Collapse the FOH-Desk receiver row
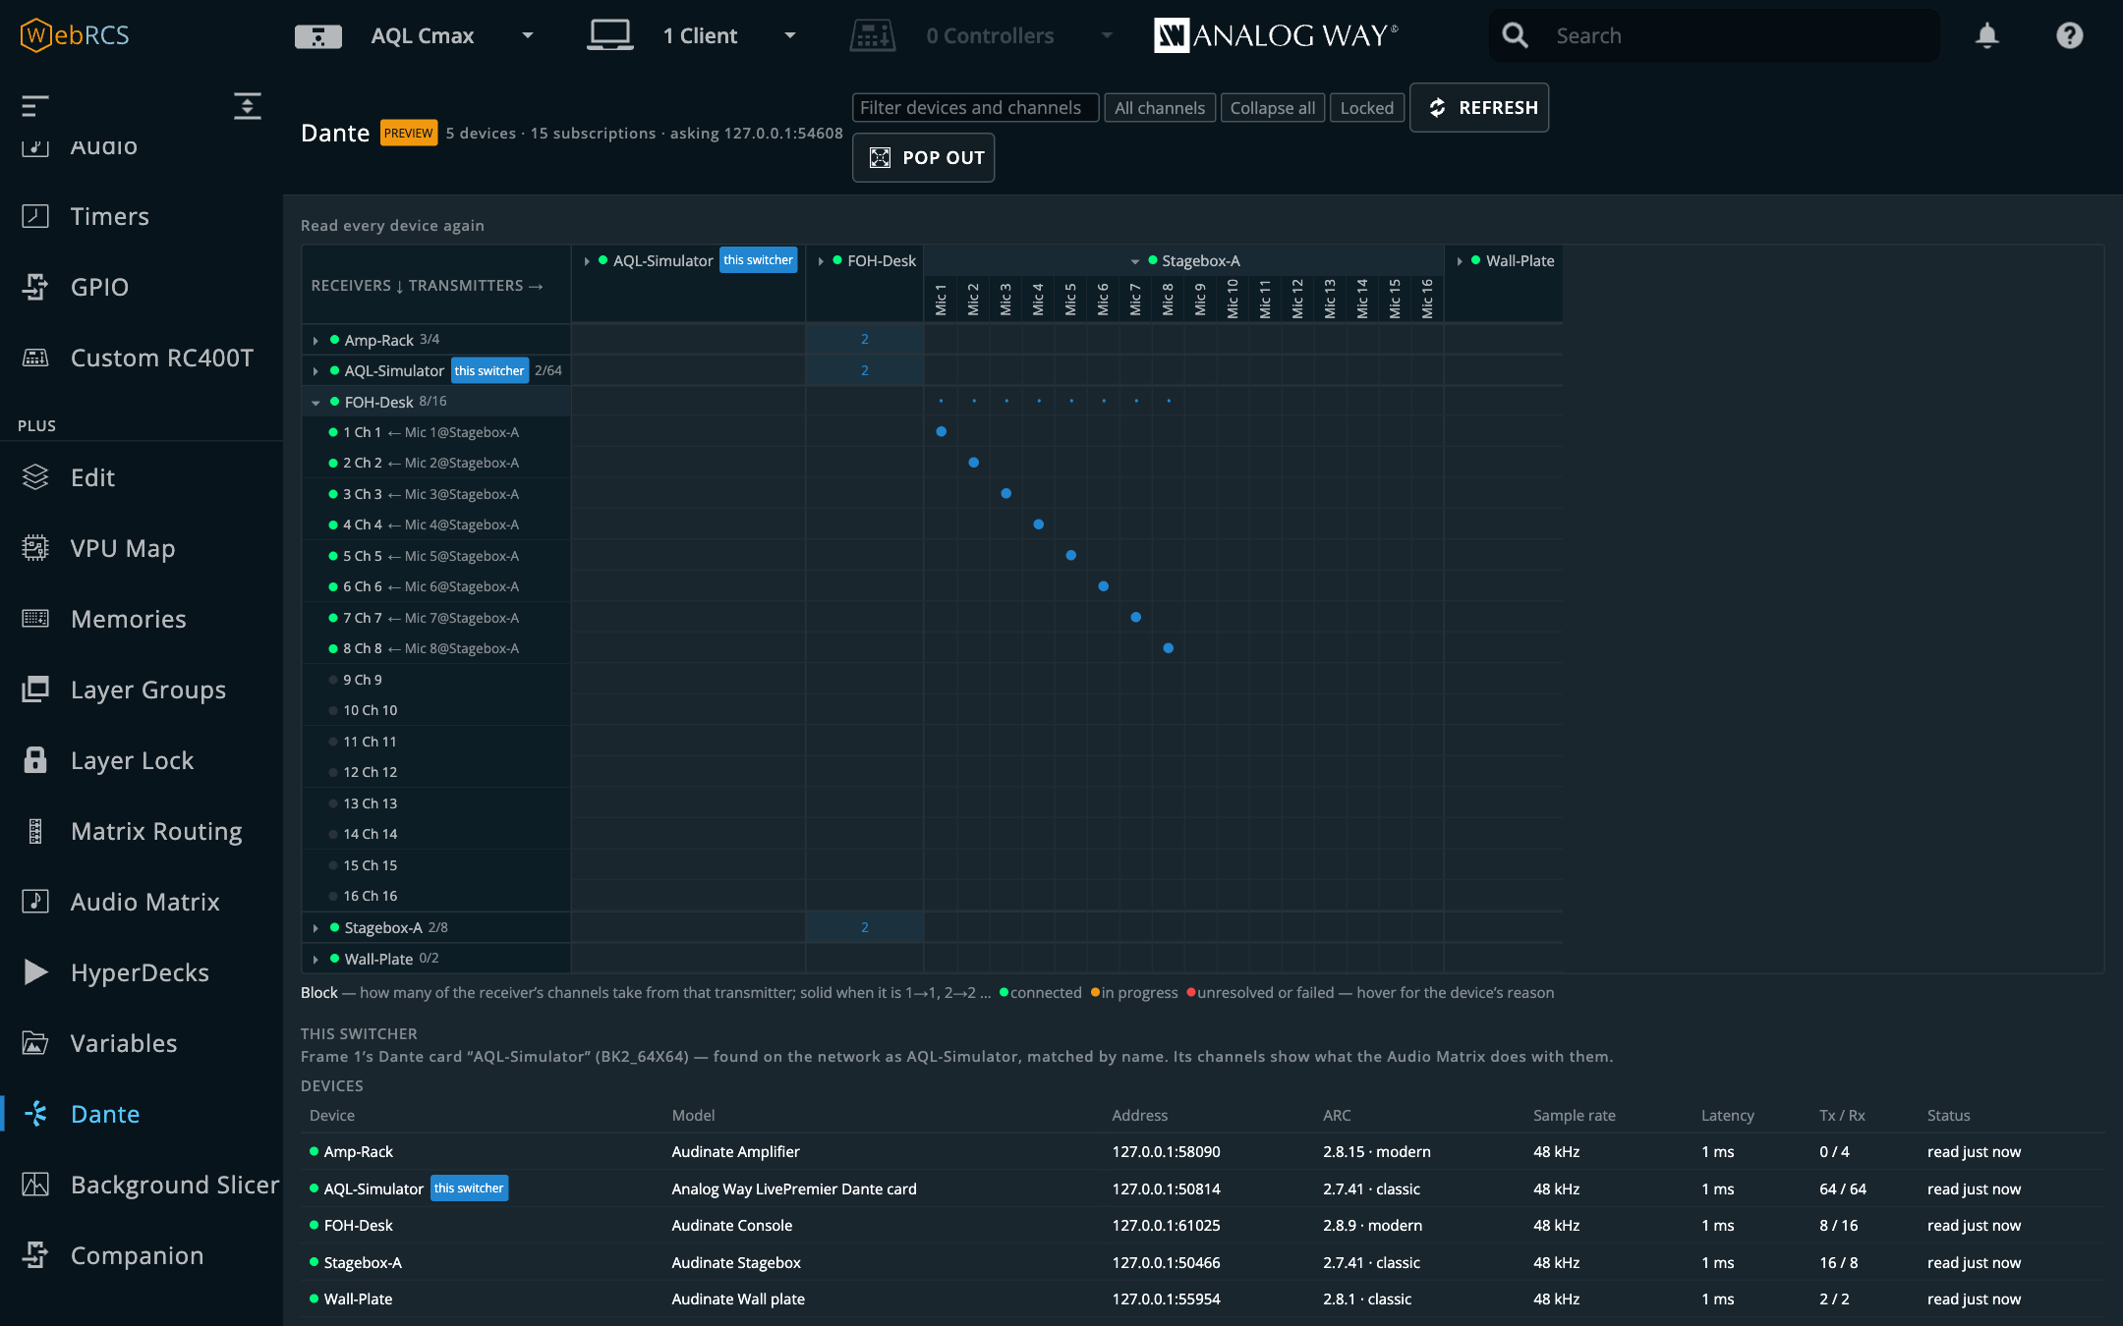2123x1326 pixels. pos(316,402)
